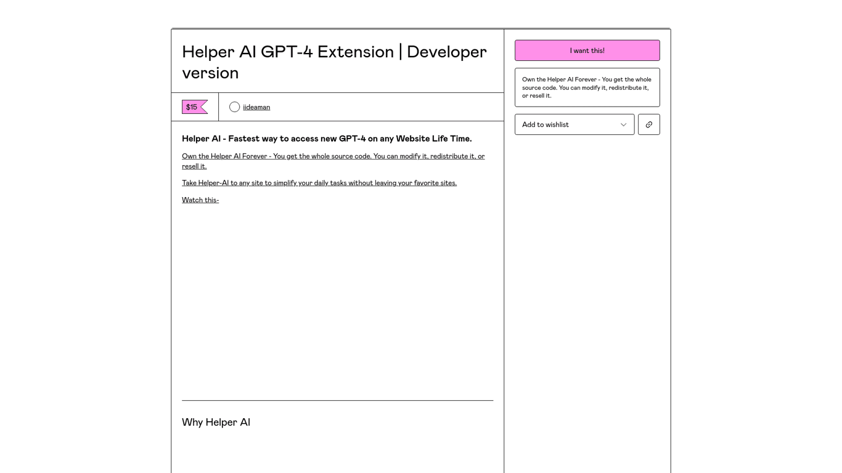This screenshot has width=842, height=473.
Task: Click inside the video embed area
Action: click(337, 302)
